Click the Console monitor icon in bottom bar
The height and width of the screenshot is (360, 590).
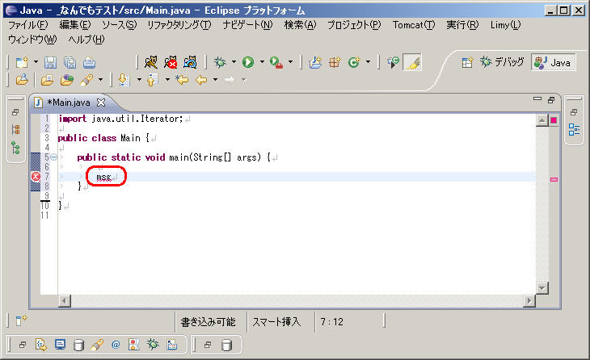point(60,345)
